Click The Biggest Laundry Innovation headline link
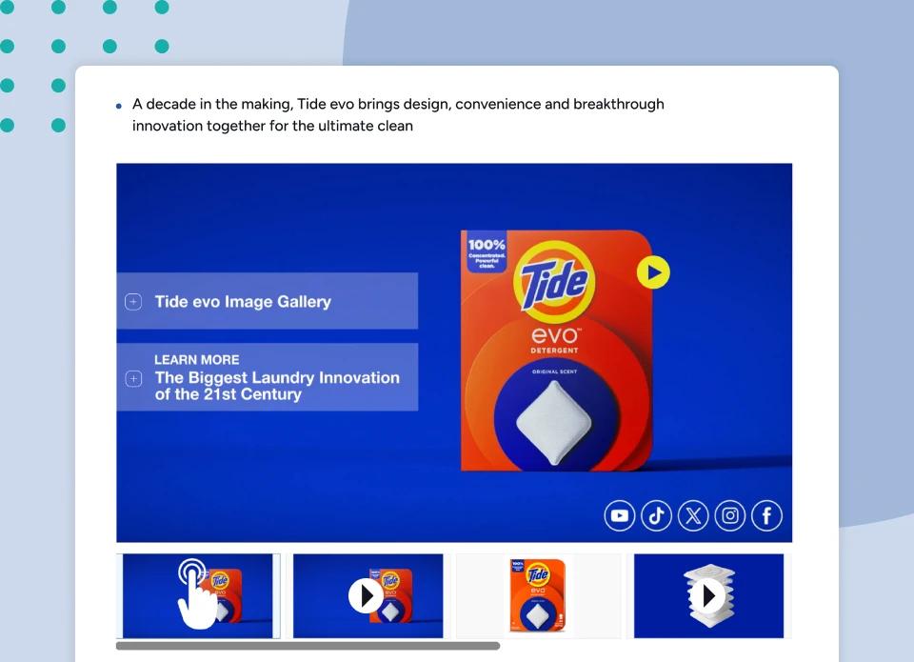 [277, 386]
